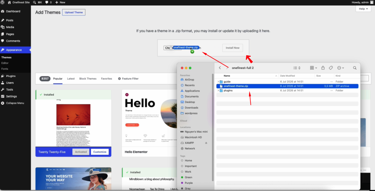
Task: Eject the XAMPP volume
Action: pos(206,143)
